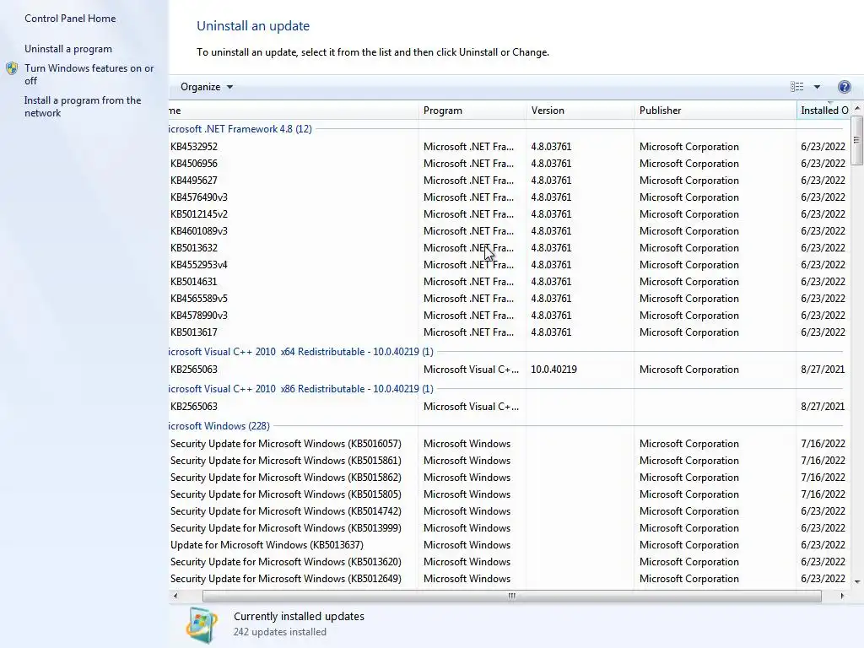Screen dimensions: 864x648
Task: Open Turn Windows features on or off
Action: (x=89, y=74)
